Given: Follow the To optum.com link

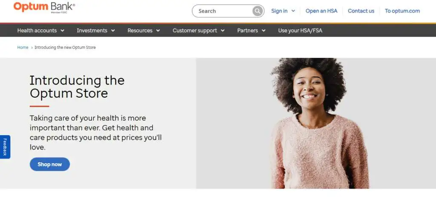Looking at the screenshot, I should (402, 11).
